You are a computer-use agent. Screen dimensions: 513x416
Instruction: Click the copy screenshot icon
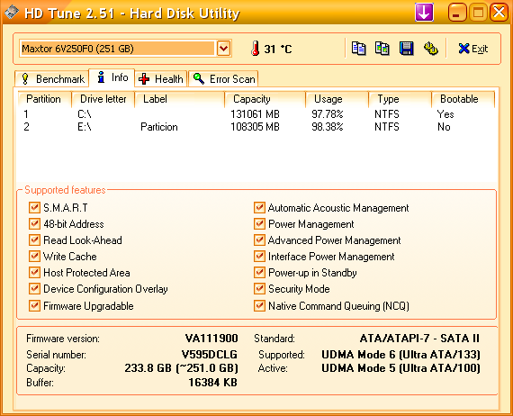[x=382, y=49]
